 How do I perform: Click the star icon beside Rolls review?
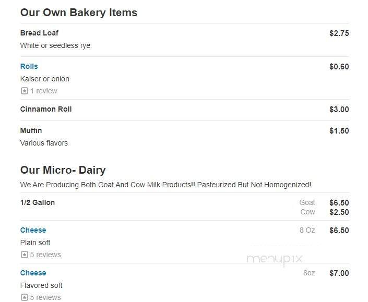click(24, 91)
